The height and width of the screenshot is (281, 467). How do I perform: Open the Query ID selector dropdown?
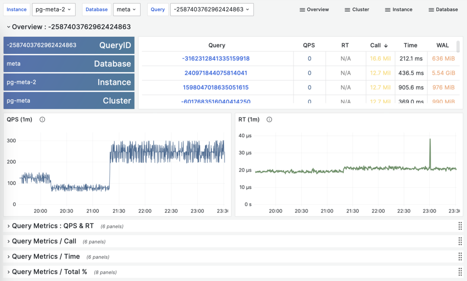211,10
